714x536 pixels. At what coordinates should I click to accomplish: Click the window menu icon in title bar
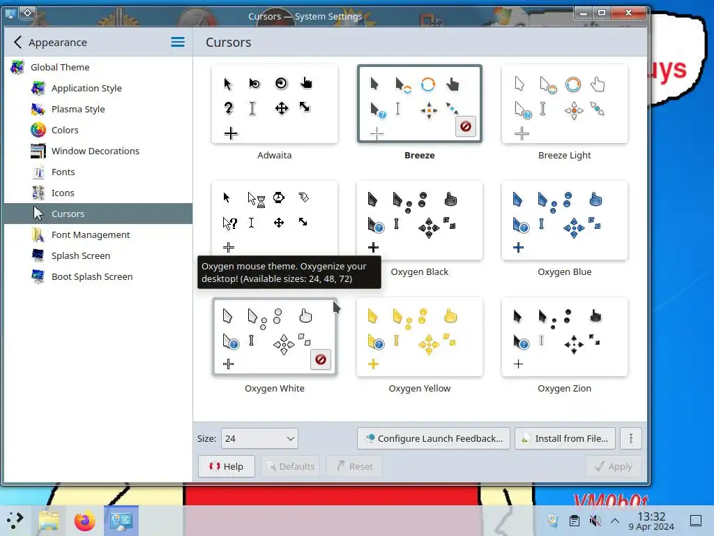[10, 13]
